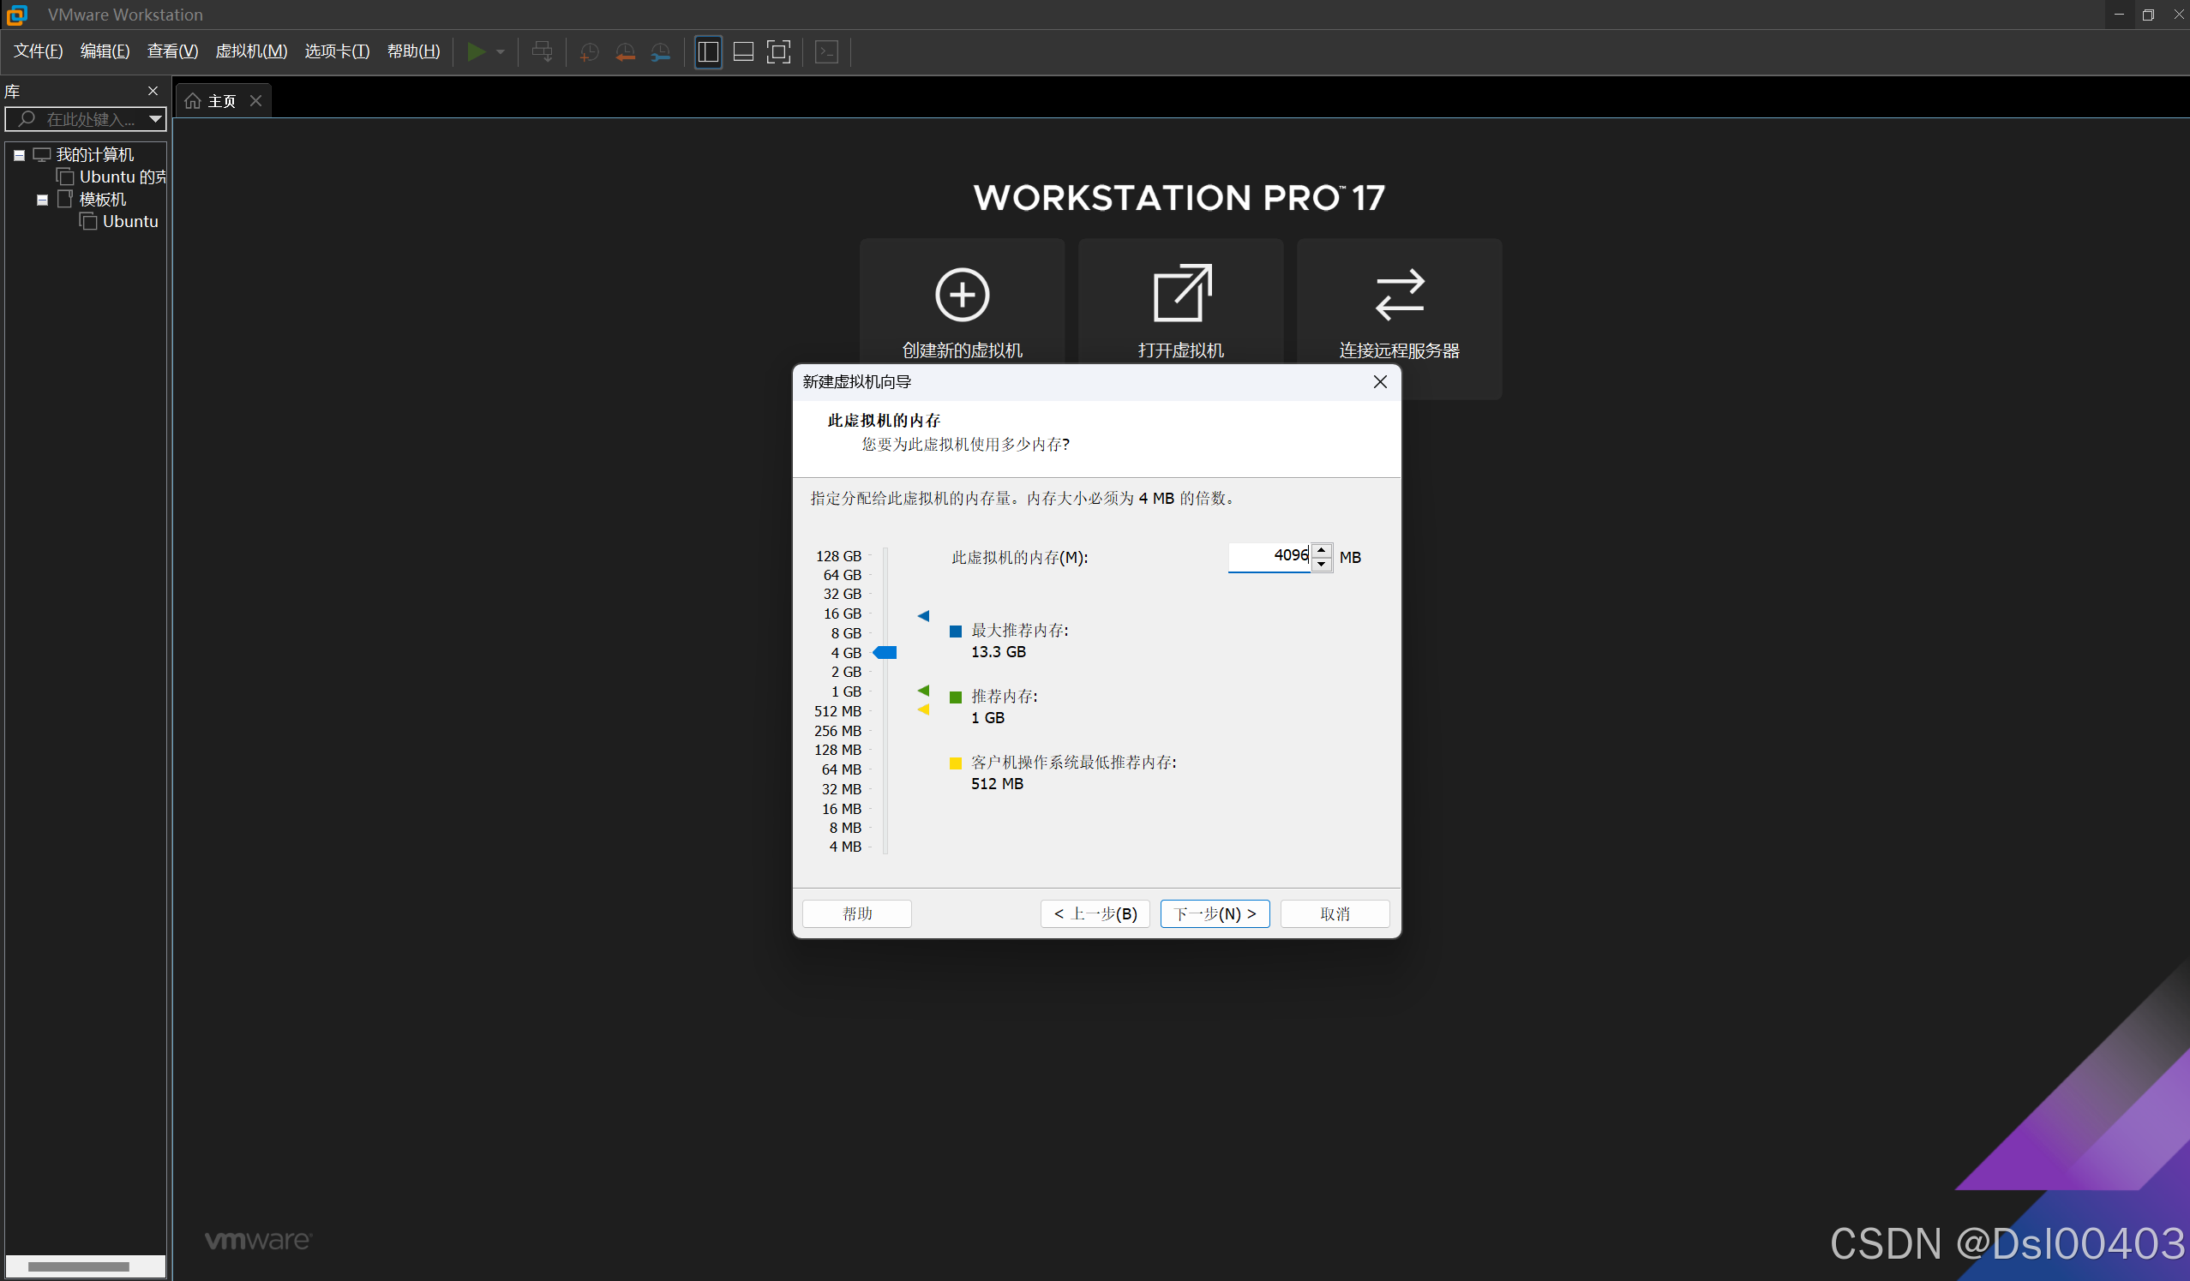Open the 编辑(E) menu

(x=105, y=51)
